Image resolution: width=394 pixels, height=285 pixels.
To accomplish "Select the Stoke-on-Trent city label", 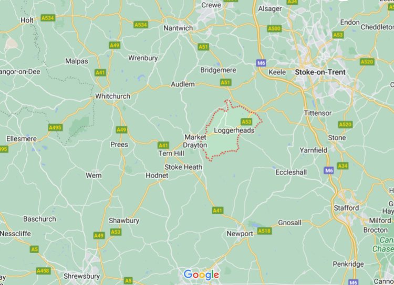I will [x=320, y=72].
